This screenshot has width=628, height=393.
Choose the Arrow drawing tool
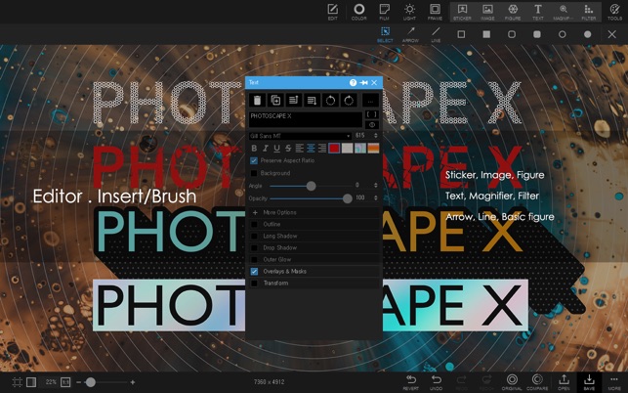point(410,34)
